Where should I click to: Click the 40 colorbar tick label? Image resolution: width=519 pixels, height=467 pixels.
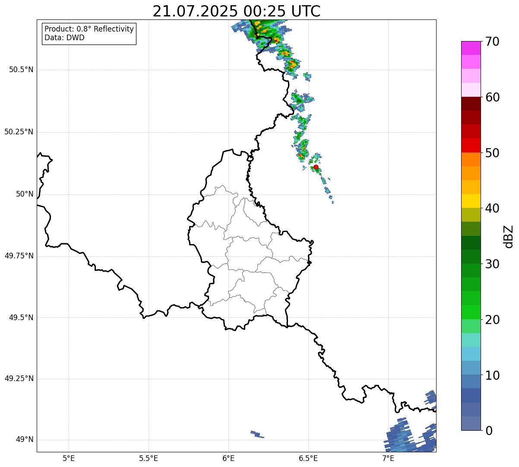pos(492,208)
